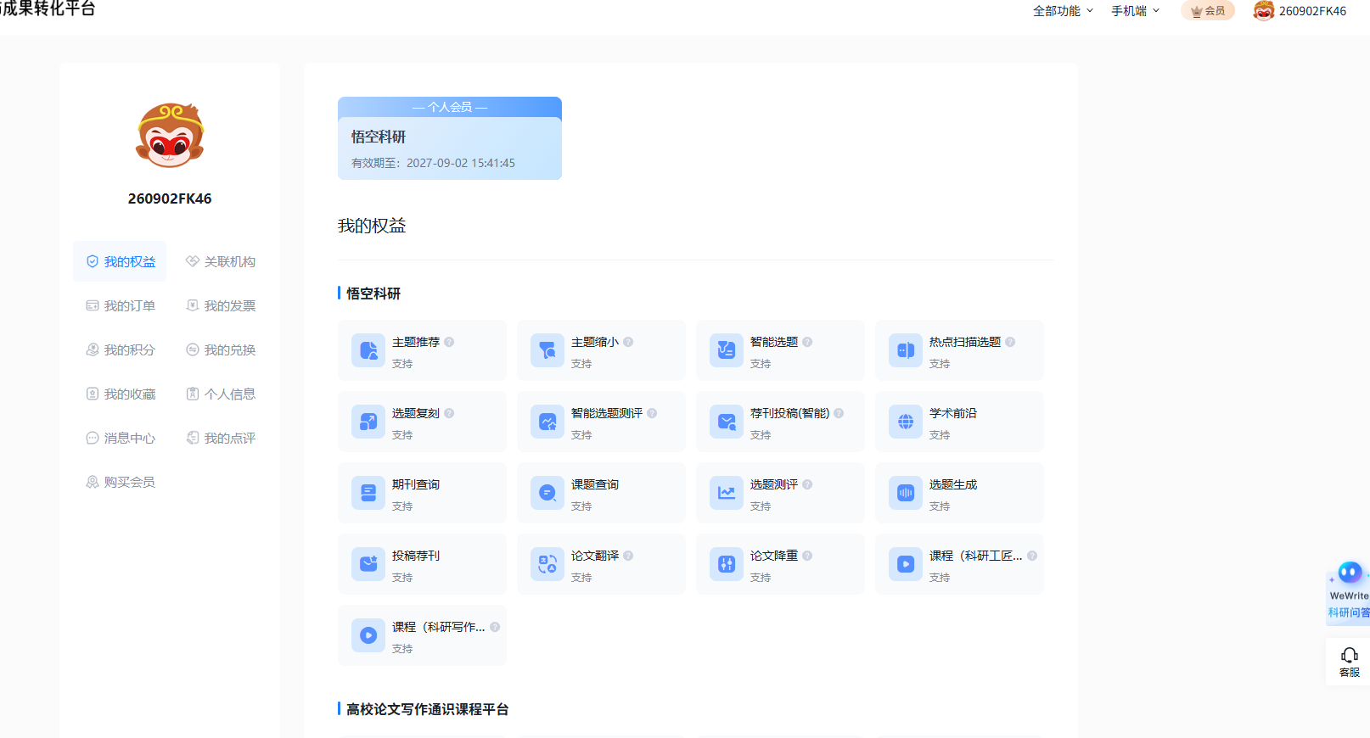Open the WeWrite 科研问答 robot assistant
1370x738 pixels.
(x=1349, y=592)
